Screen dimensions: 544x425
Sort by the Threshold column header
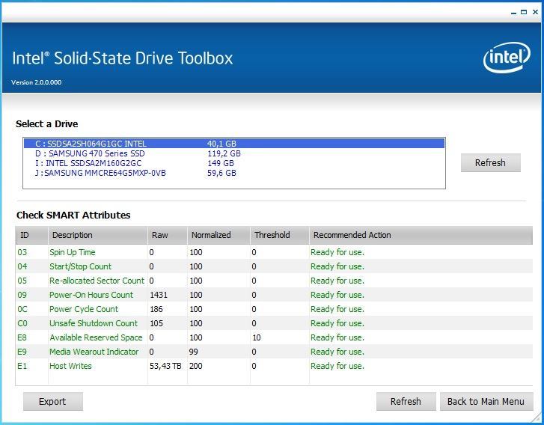[x=280, y=235]
